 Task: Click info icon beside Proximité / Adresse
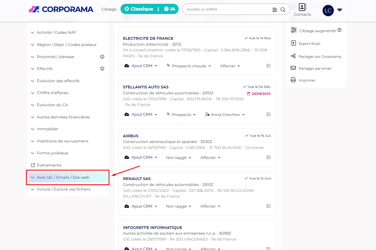click(x=102, y=57)
